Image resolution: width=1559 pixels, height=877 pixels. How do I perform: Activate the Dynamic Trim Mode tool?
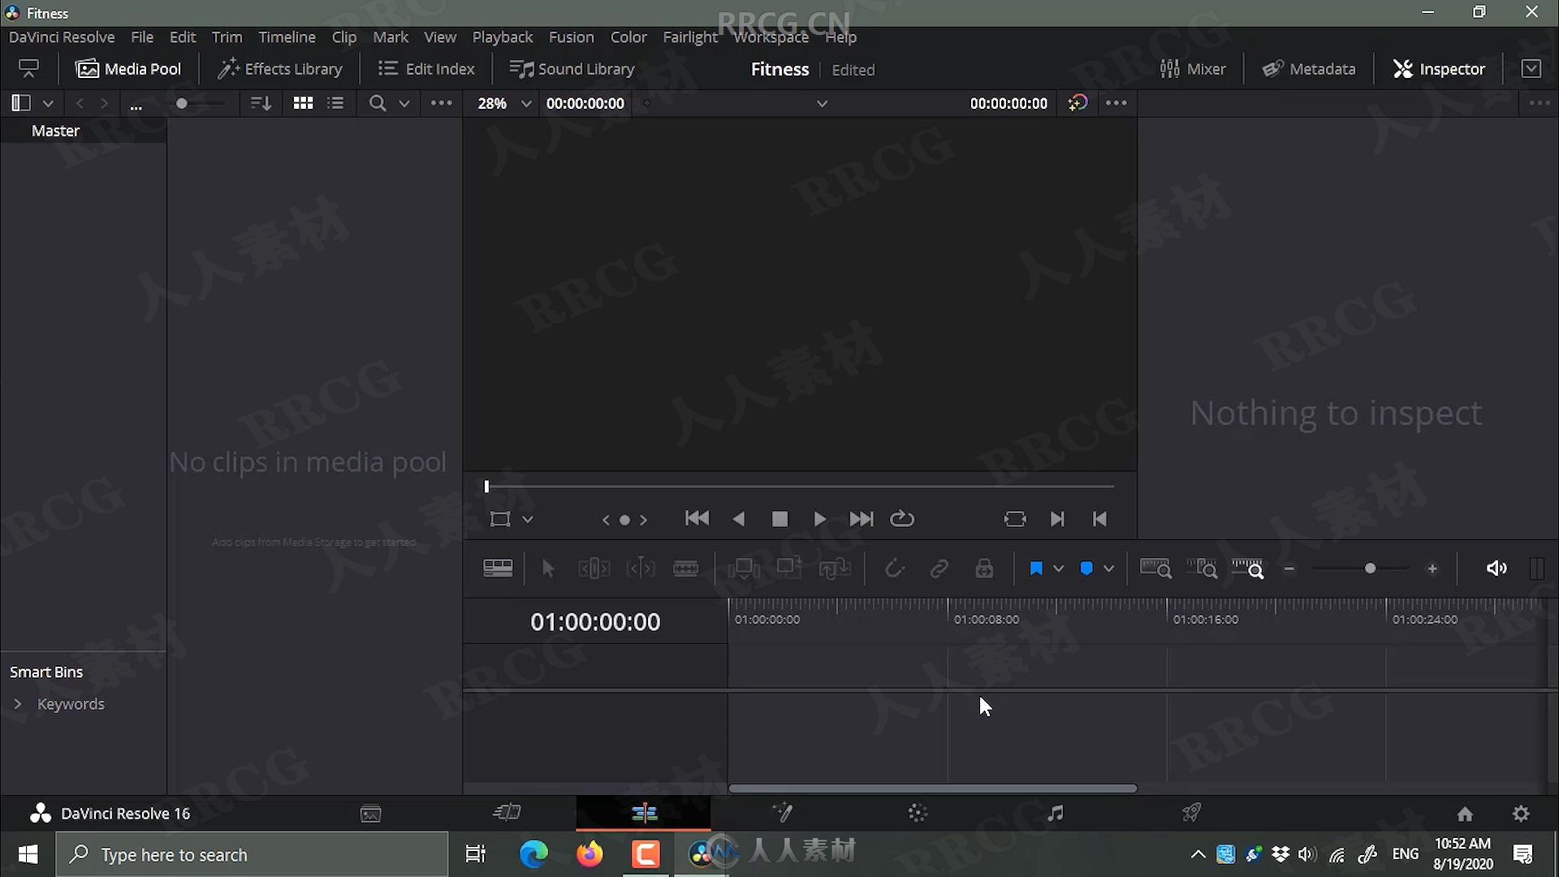tap(641, 568)
